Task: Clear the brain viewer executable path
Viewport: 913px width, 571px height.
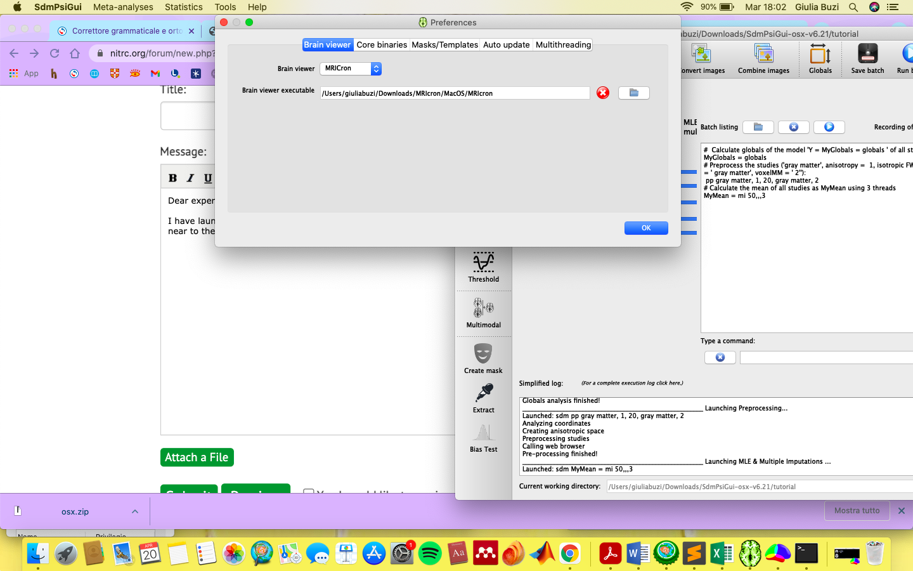Action: (602, 93)
